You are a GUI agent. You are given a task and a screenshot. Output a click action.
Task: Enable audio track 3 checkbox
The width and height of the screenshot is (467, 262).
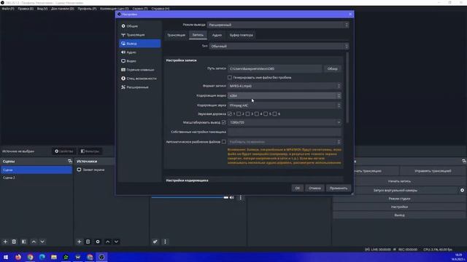247,114
